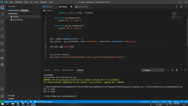Open the Terminal menu
The width and height of the screenshot is (188, 106).
(x=43, y=2)
